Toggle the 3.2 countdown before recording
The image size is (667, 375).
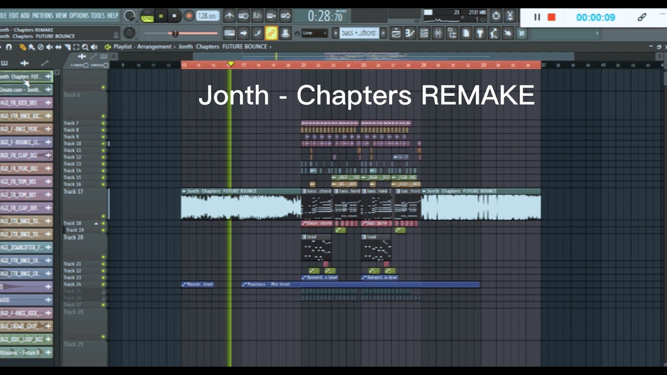(257, 16)
